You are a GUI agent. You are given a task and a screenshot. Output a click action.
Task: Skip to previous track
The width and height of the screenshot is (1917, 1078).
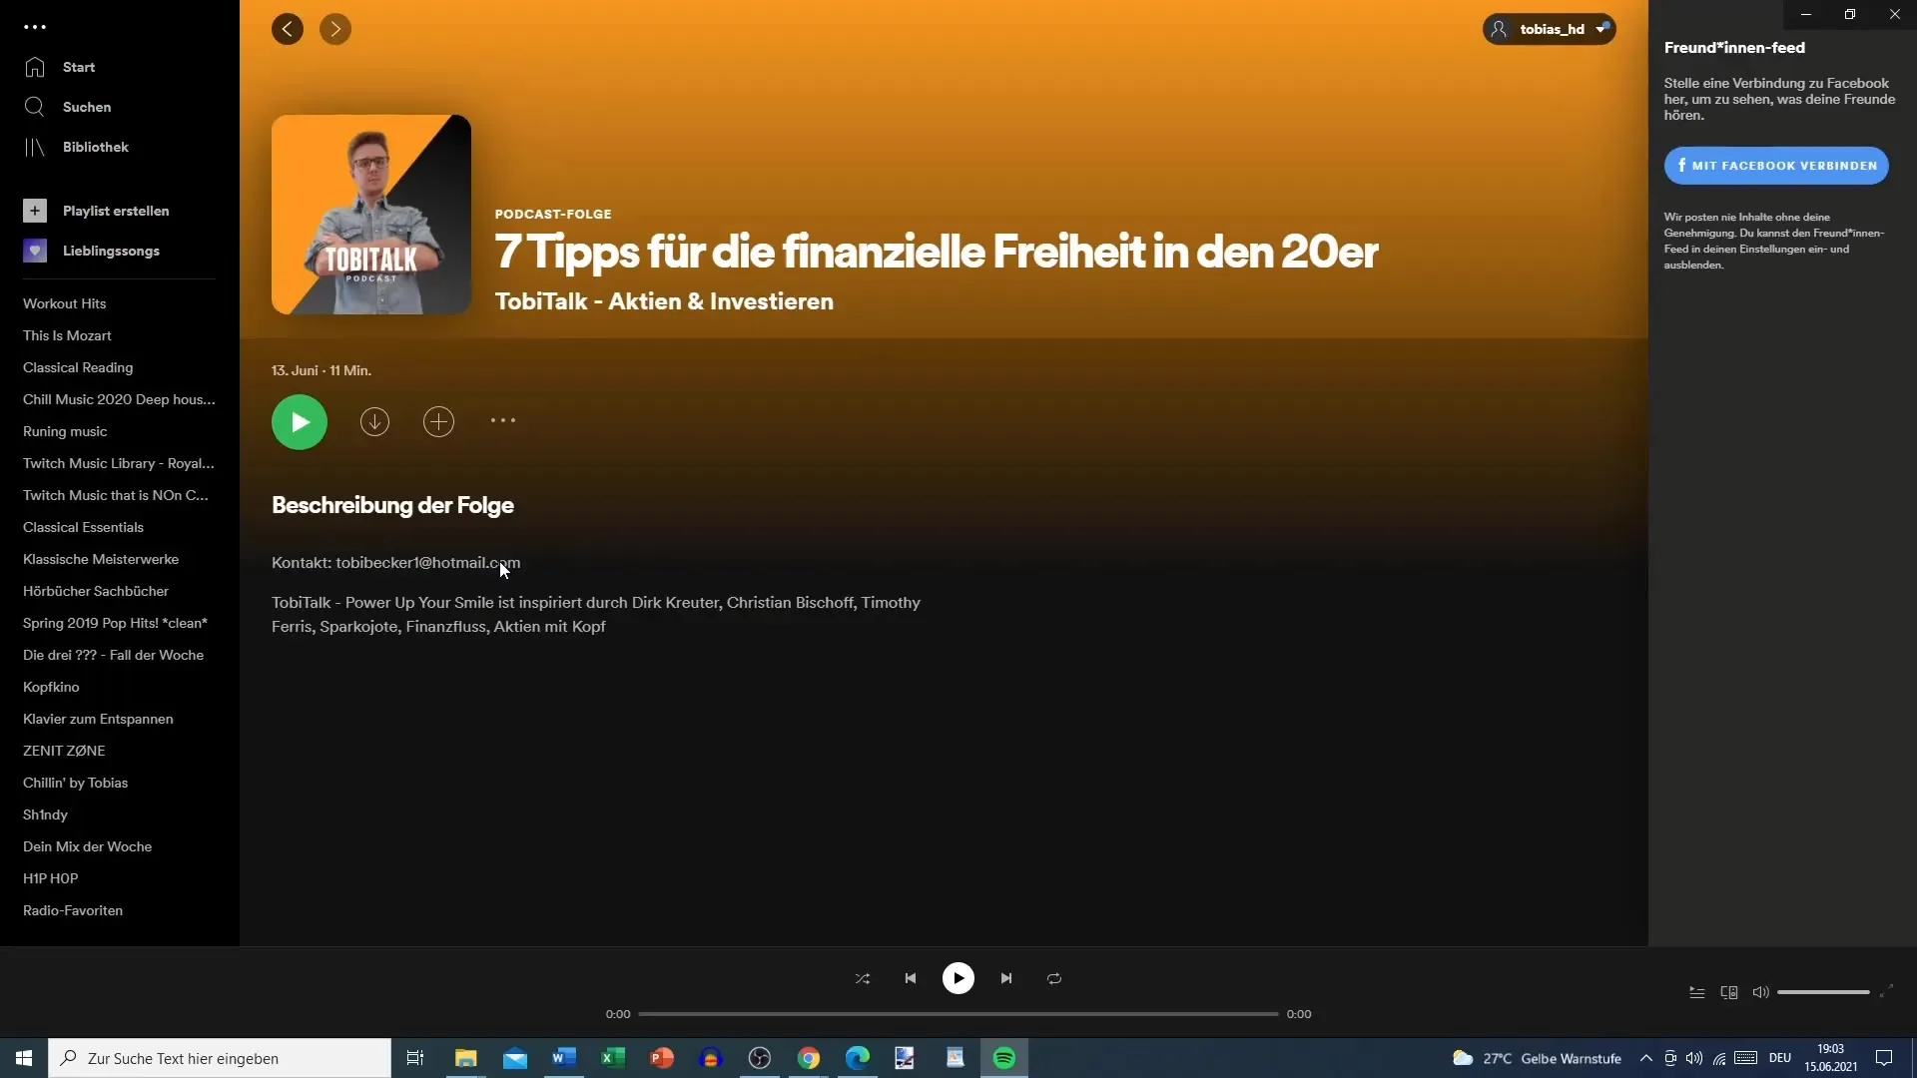(911, 978)
